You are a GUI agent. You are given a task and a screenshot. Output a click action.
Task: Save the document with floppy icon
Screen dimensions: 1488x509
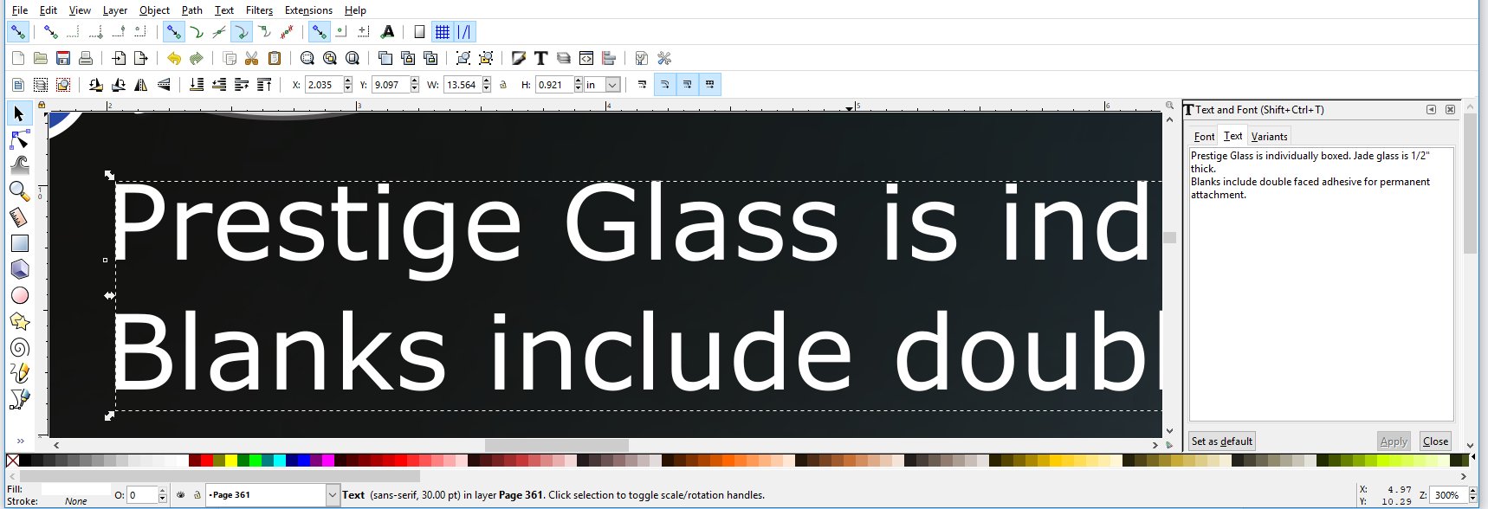coord(63,58)
